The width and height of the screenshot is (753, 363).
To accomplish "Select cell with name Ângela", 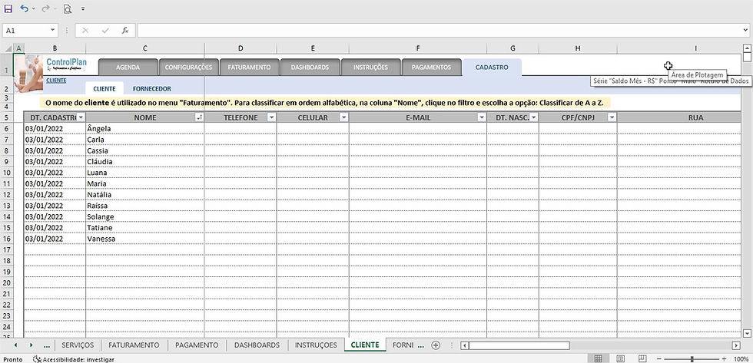I will (x=145, y=128).
